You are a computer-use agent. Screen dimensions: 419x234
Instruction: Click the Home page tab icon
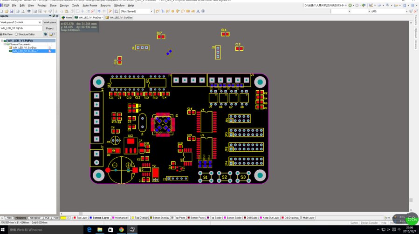pyautogui.click(x=64, y=17)
